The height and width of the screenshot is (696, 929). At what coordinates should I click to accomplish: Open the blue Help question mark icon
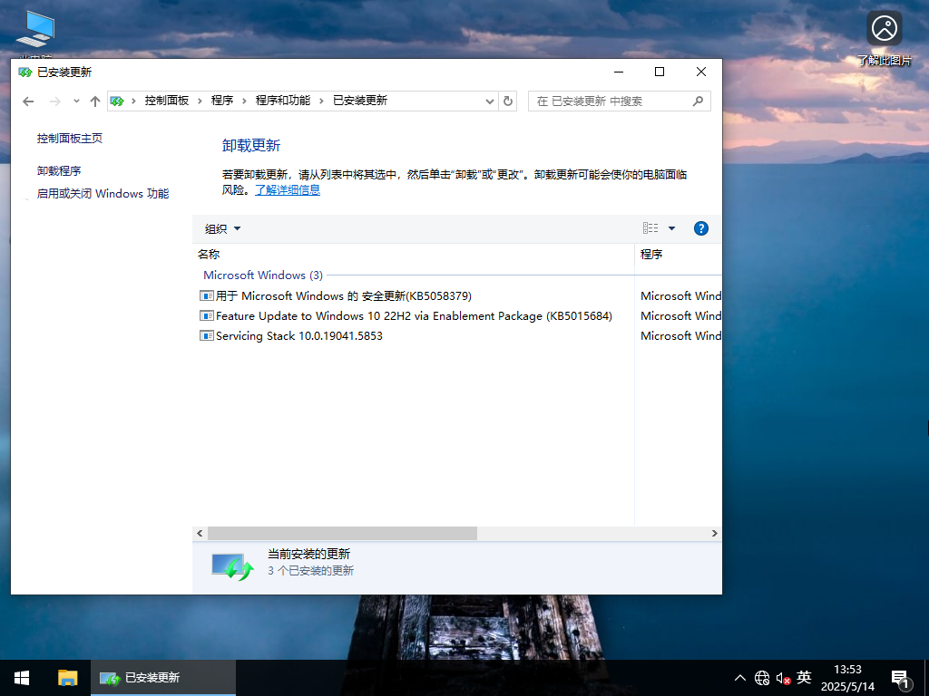(701, 227)
